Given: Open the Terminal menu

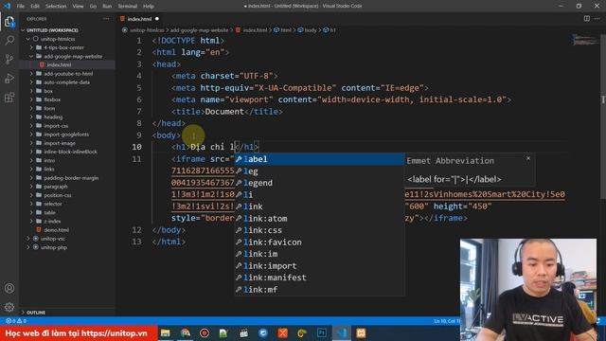Looking at the screenshot, I should tap(128, 7).
